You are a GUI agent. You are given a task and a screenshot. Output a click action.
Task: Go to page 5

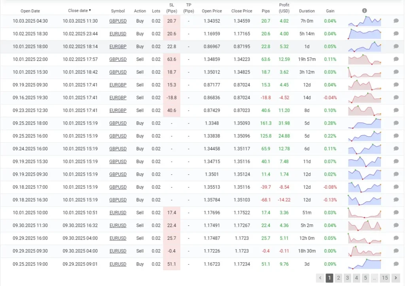tap(365, 278)
